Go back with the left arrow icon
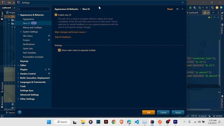The image size is (224, 126). pyautogui.click(x=177, y=9)
